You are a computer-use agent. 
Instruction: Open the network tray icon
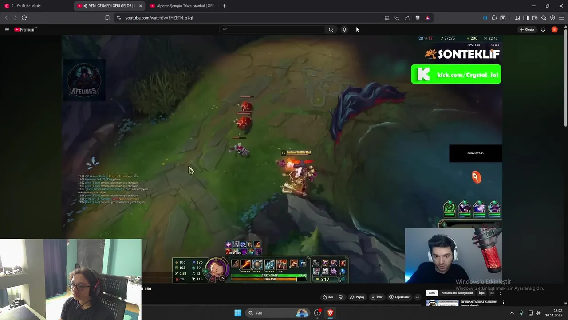click(x=531, y=313)
